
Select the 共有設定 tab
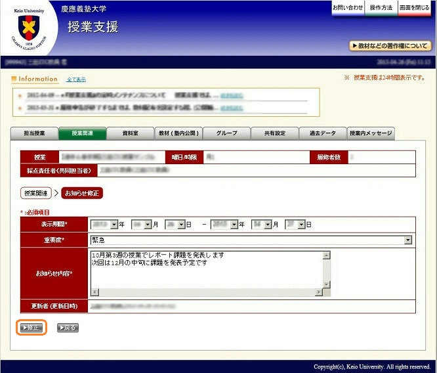tap(274, 133)
